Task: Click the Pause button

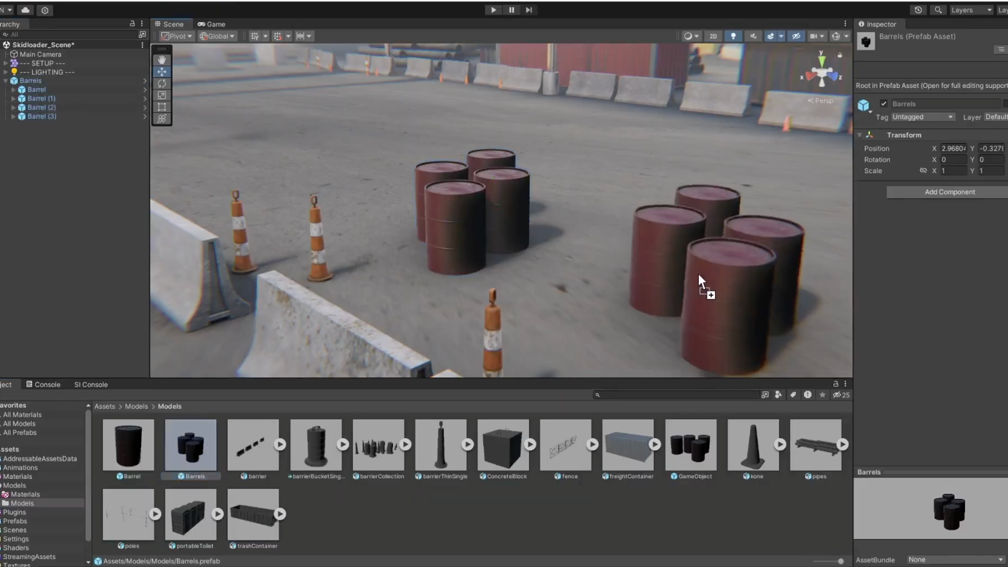Action: pos(511,10)
